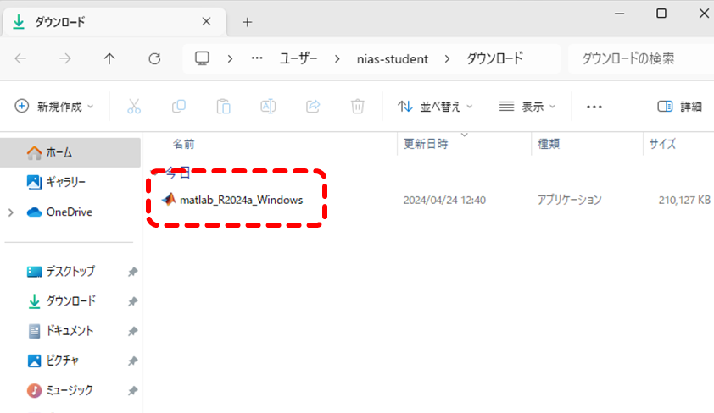This screenshot has width=714, height=413.
Task: Click the MATLAB icon of matlab_R2024a_Windows
Action: [x=169, y=200]
